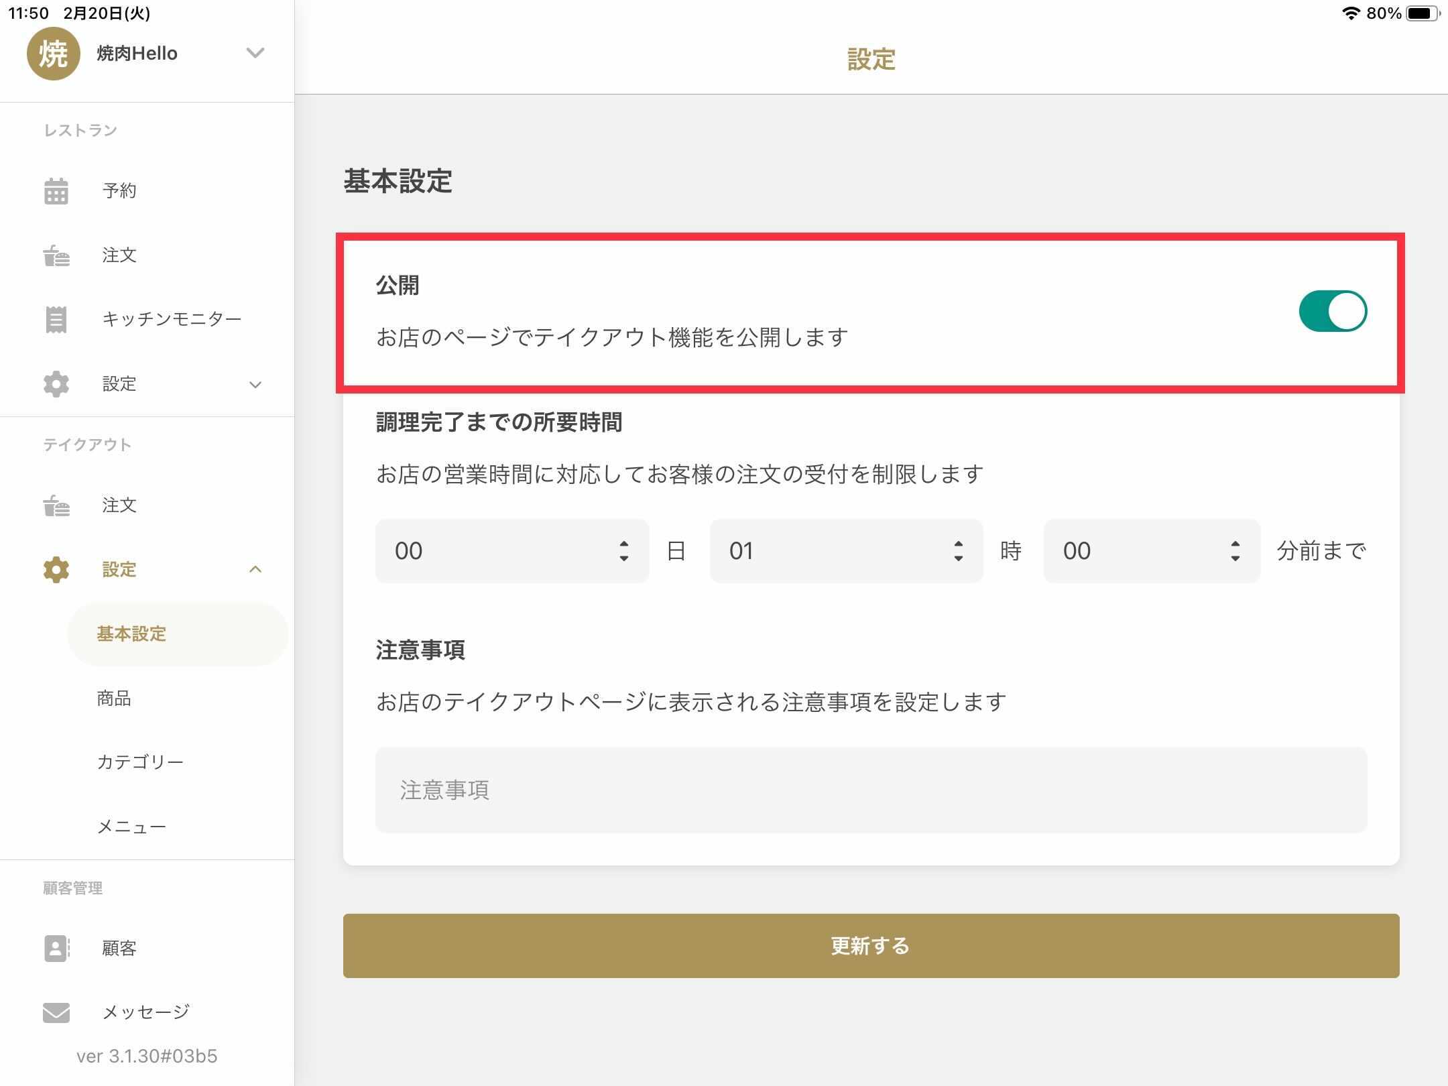This screenshot has width=1448, height=1086.
Task: Expand the restaurant 設定 chevron
Action: pos(255,385)
